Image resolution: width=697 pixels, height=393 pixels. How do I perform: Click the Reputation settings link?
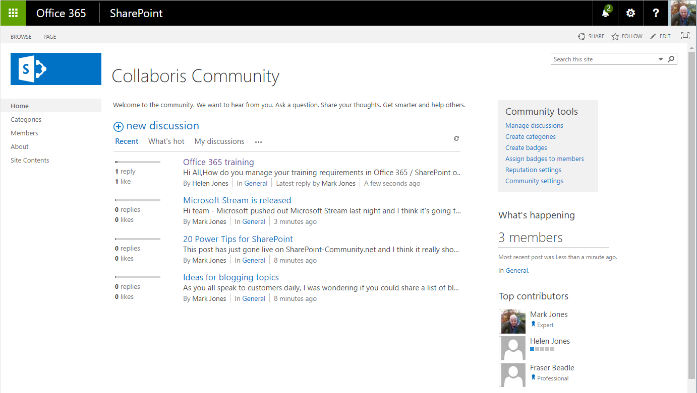point(533,170)
